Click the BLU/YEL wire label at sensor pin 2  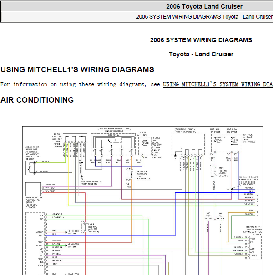[x=45, y=171]
